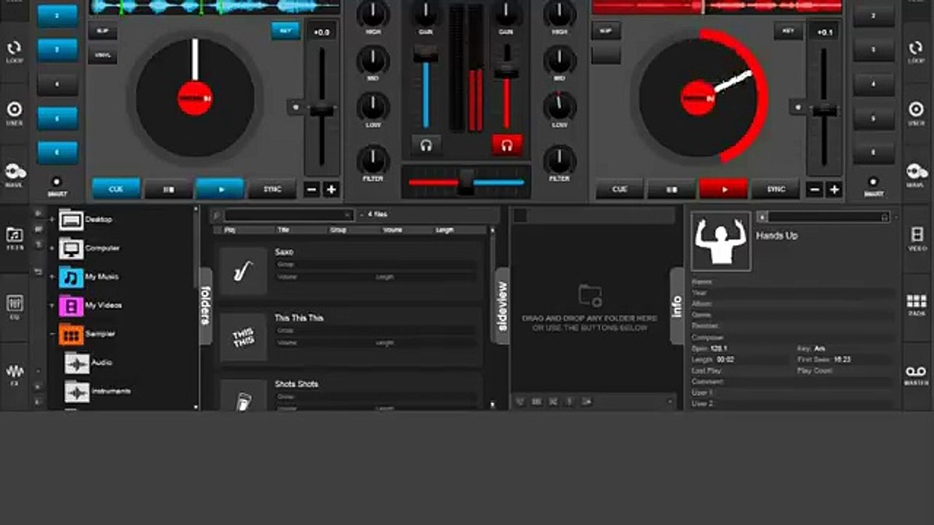934x525 pixels.
Task: Click the right deck CUE button
Action: tap(620, 189)
